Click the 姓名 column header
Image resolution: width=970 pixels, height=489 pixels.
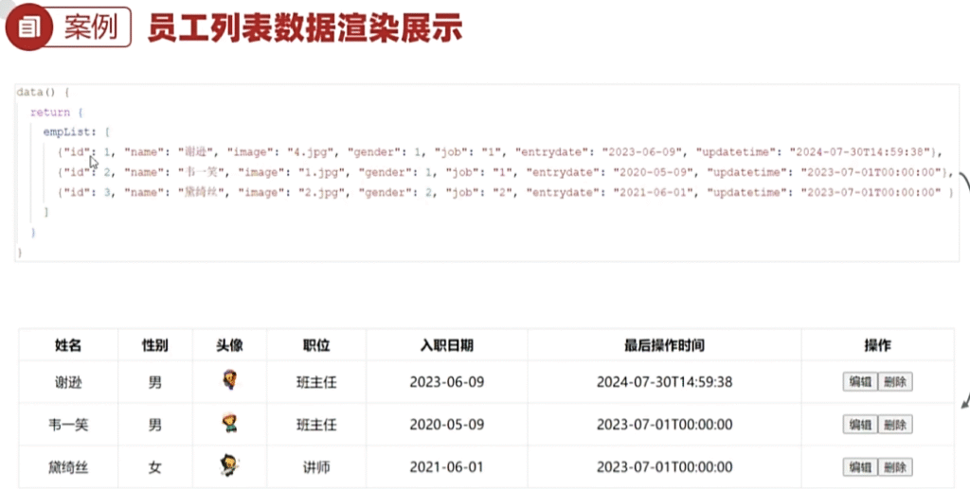point(68,345)
